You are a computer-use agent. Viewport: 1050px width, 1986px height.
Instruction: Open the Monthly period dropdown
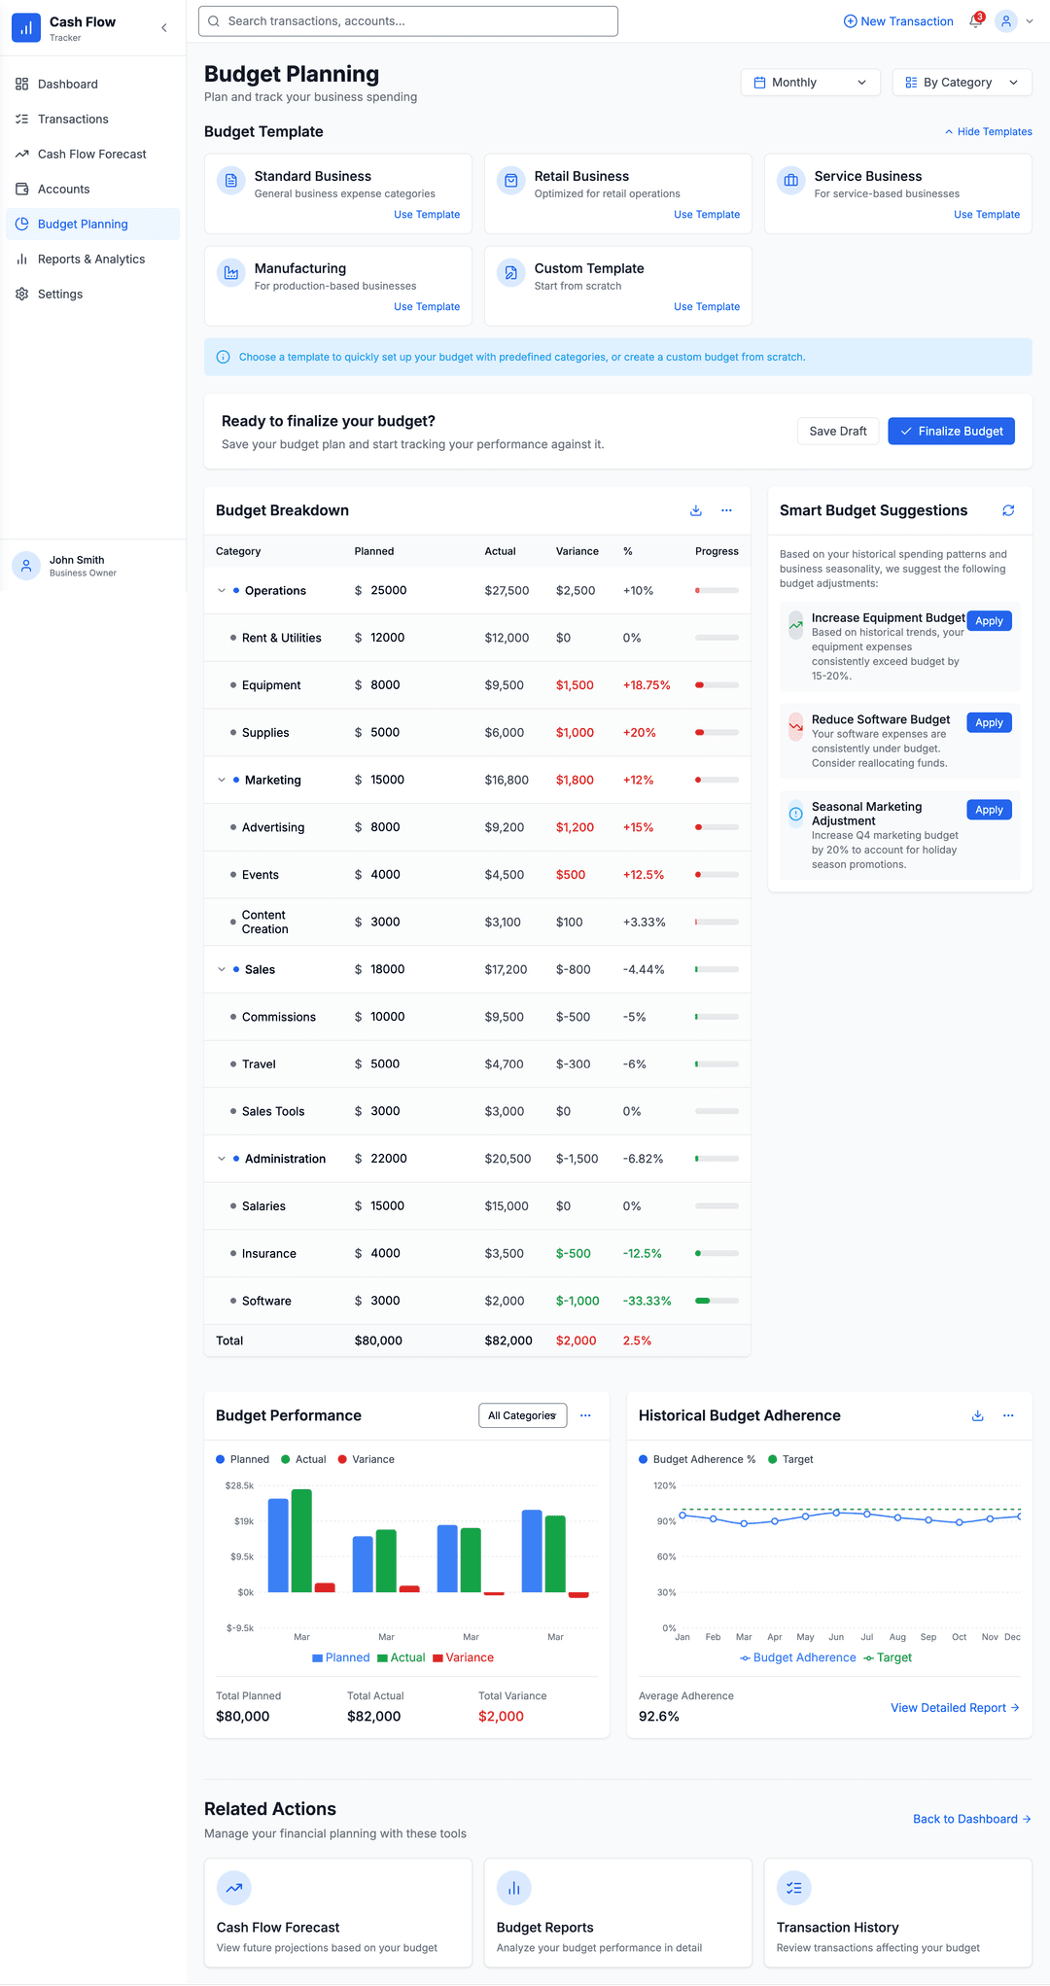click(811, 83)
